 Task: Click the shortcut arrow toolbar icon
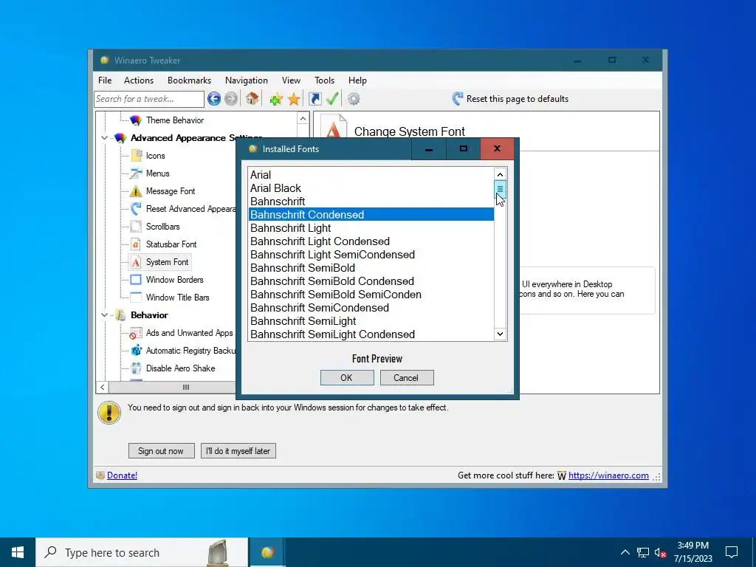pyautogui.click(x=315, y=99)
